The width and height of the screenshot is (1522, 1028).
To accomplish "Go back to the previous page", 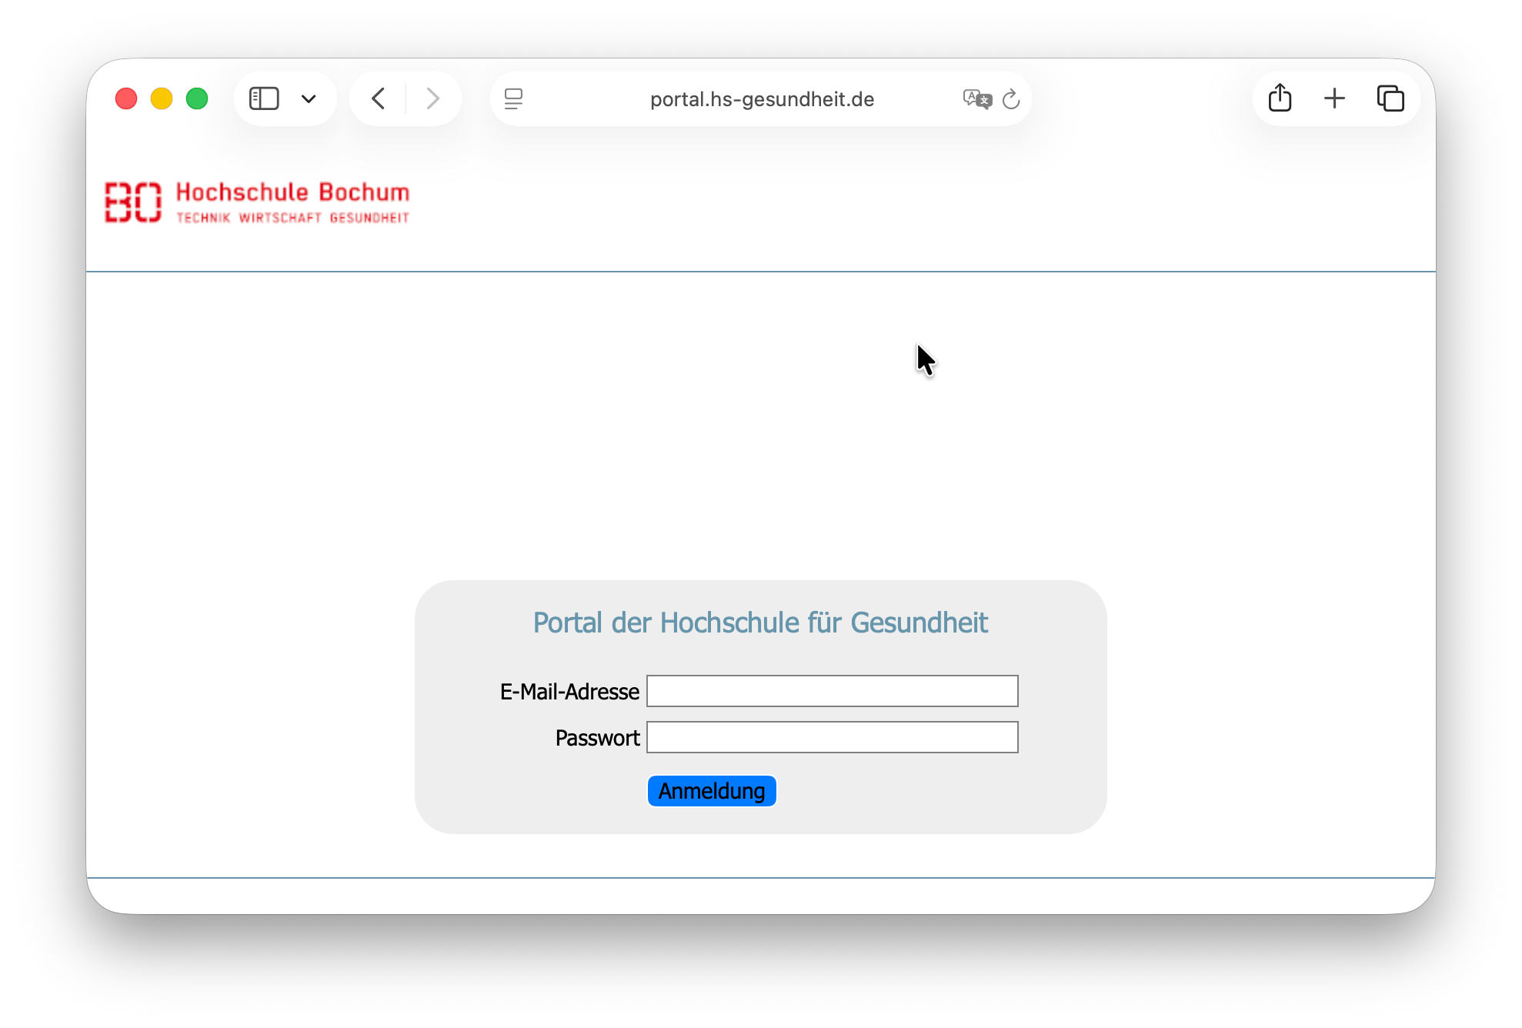I will tap(379, 98).
